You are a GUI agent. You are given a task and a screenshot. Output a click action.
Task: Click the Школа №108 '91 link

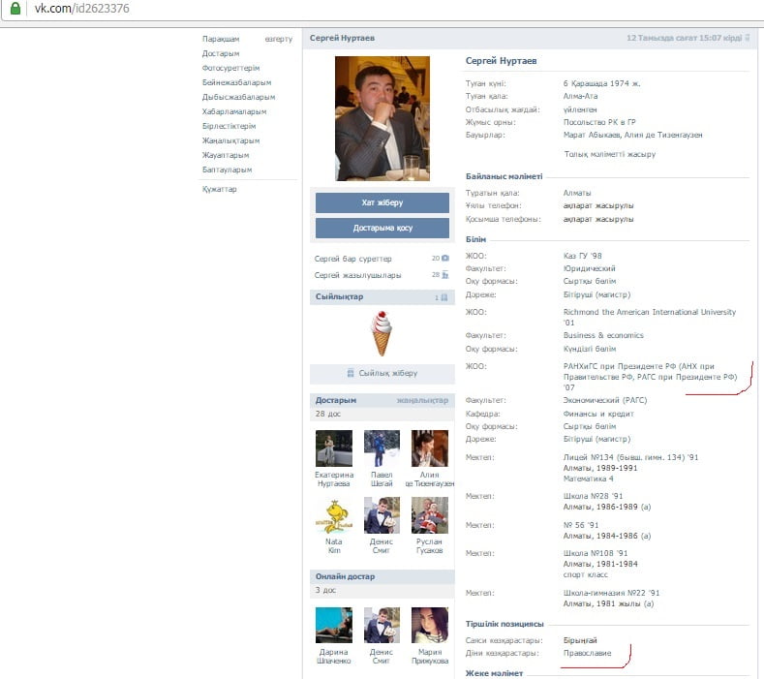coord(596,553)
